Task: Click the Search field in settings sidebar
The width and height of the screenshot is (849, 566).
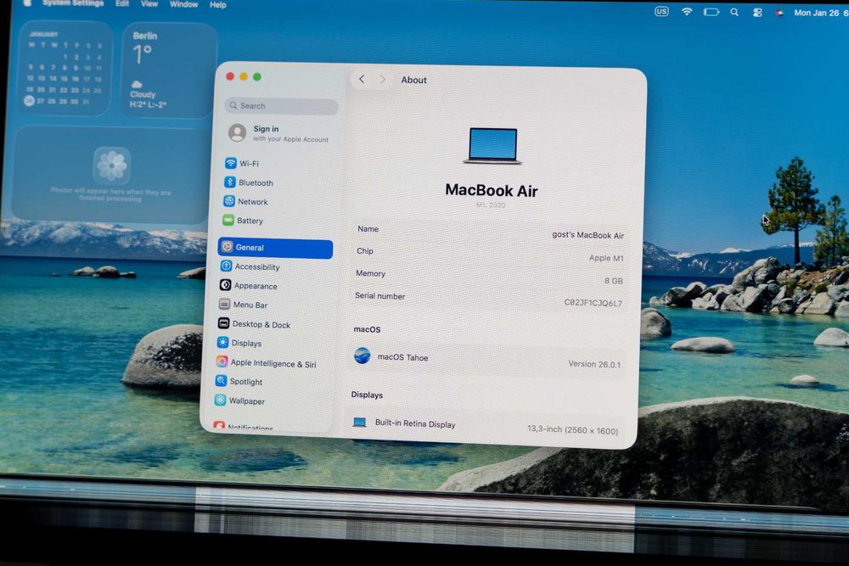Action: [282, 105]
